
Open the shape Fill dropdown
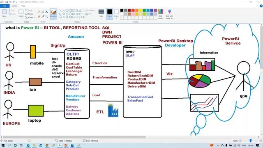(89, 14)
